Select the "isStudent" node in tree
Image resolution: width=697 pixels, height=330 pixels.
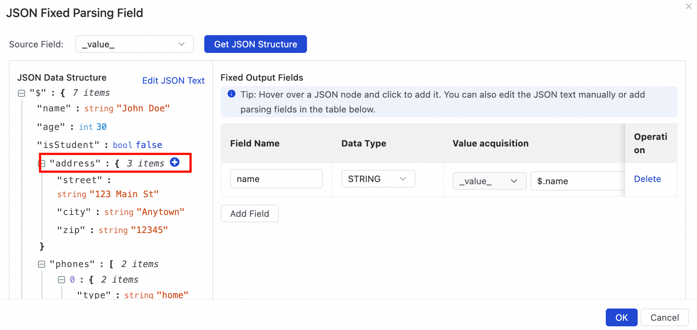tap(68, 145)
